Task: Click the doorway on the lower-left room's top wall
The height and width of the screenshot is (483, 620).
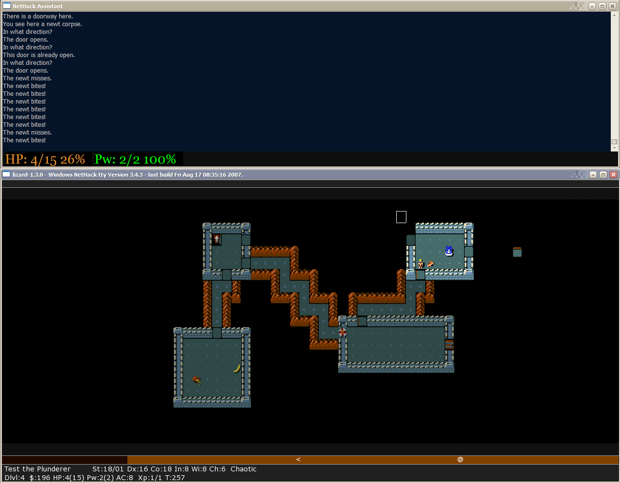Action: (217, 332)
